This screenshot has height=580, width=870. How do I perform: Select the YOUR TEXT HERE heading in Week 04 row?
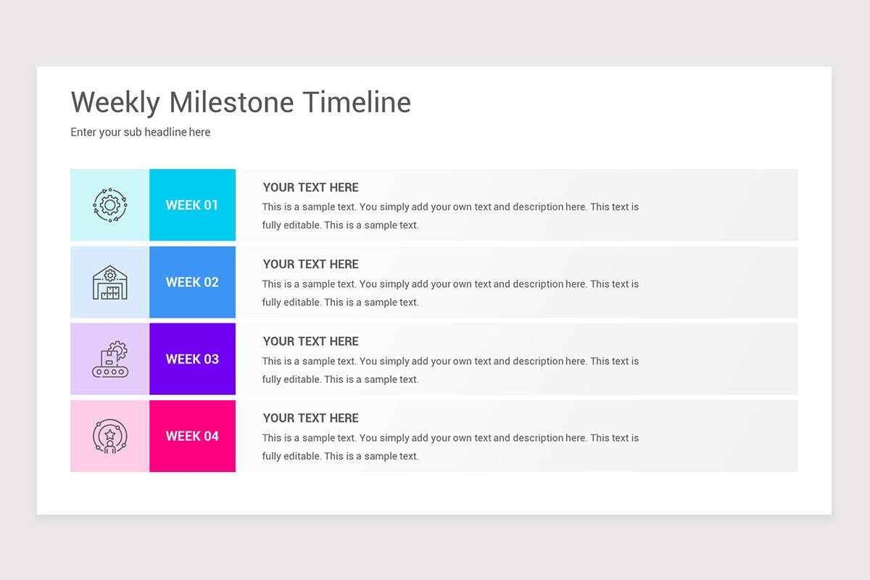(311, 418)
